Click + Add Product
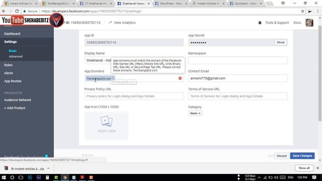Viewport: 322px width, 181px height. tap(15, 108)
